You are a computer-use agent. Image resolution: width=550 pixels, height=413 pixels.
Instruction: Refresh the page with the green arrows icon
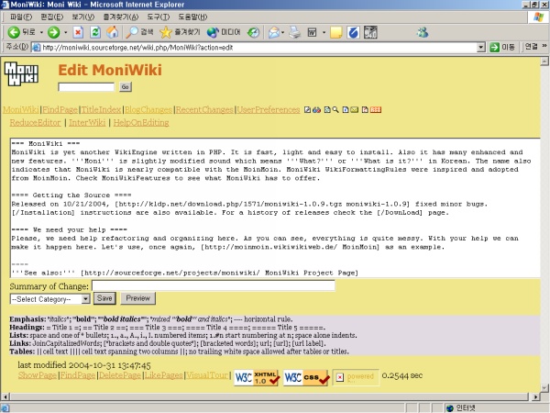tap(95, 32)
